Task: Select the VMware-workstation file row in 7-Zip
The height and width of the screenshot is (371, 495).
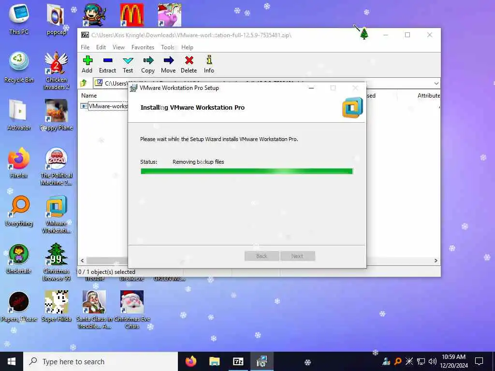Action: tap(104, 106)
